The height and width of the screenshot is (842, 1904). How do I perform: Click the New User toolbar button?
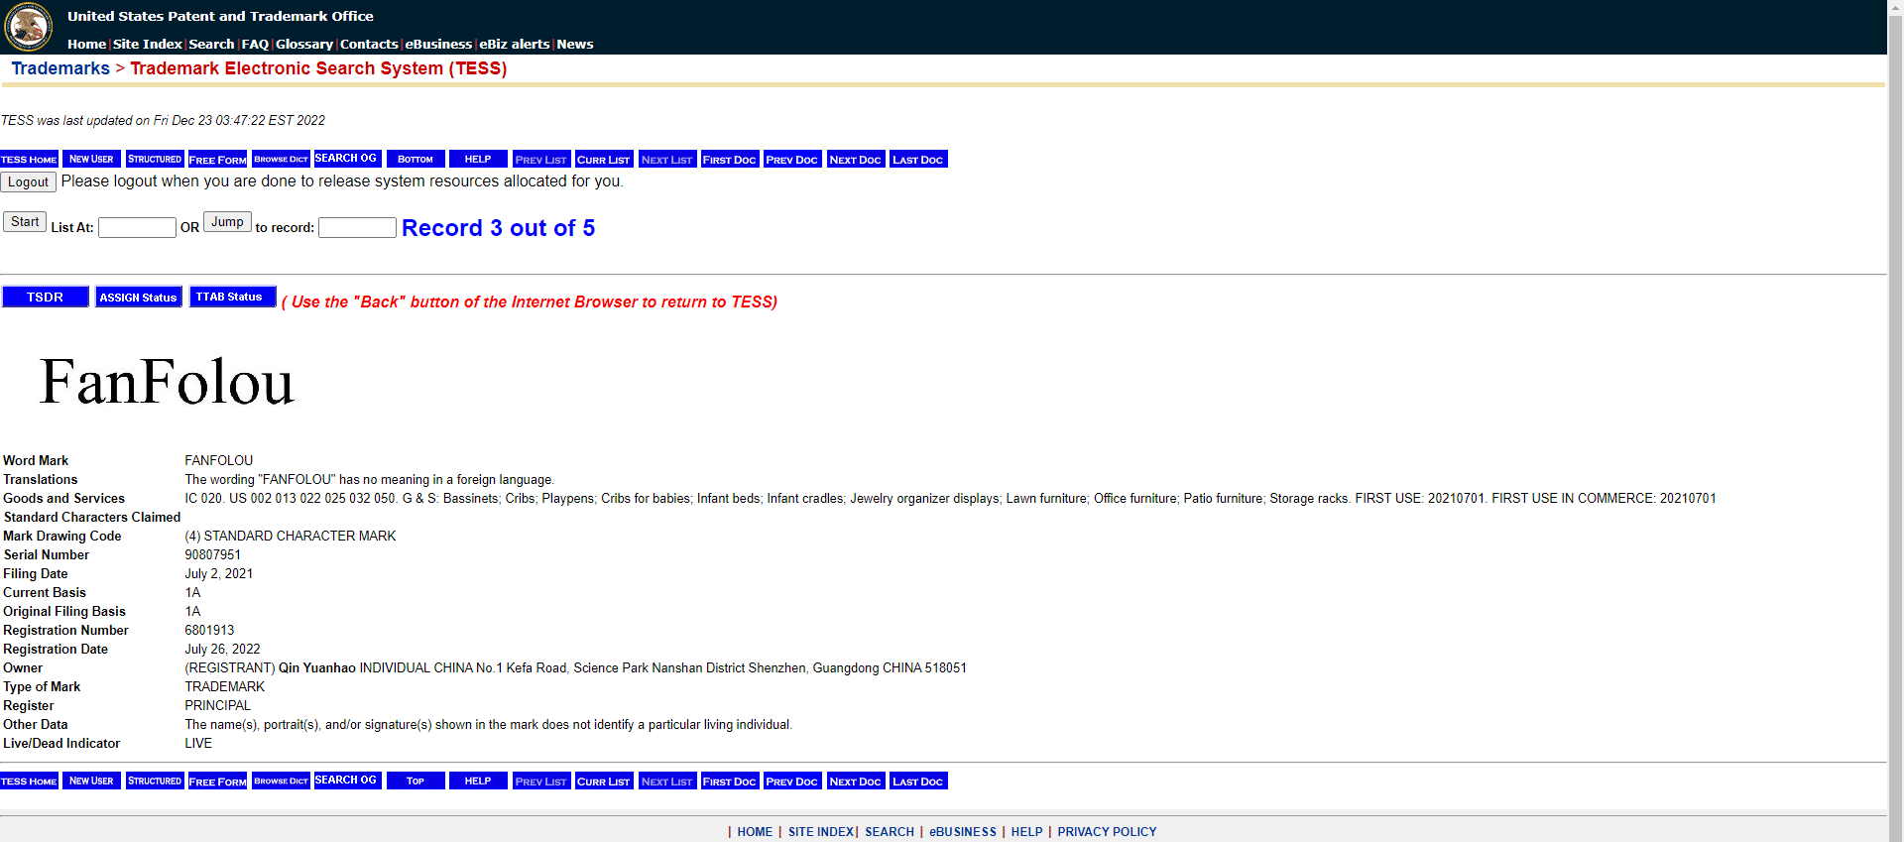91,160
